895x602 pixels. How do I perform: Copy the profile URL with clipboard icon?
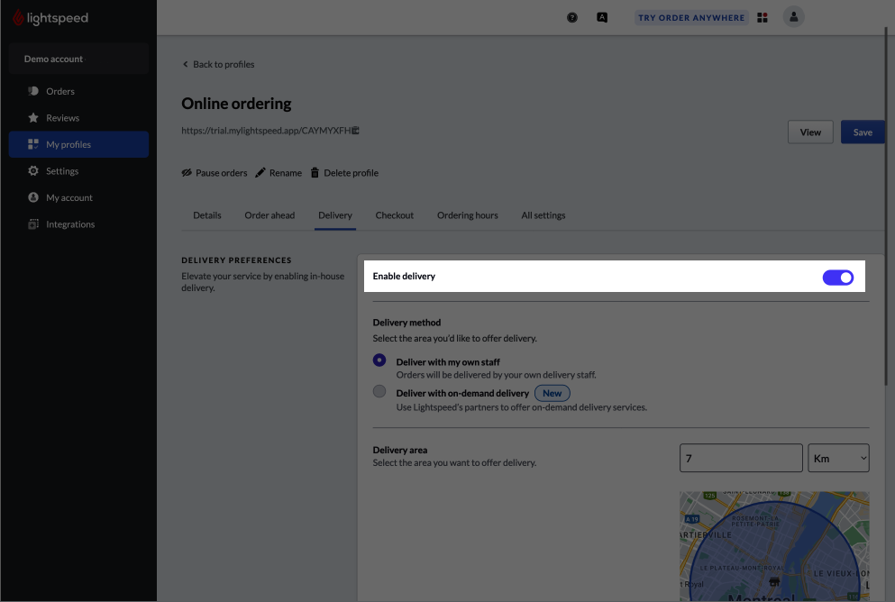[355, 130]
